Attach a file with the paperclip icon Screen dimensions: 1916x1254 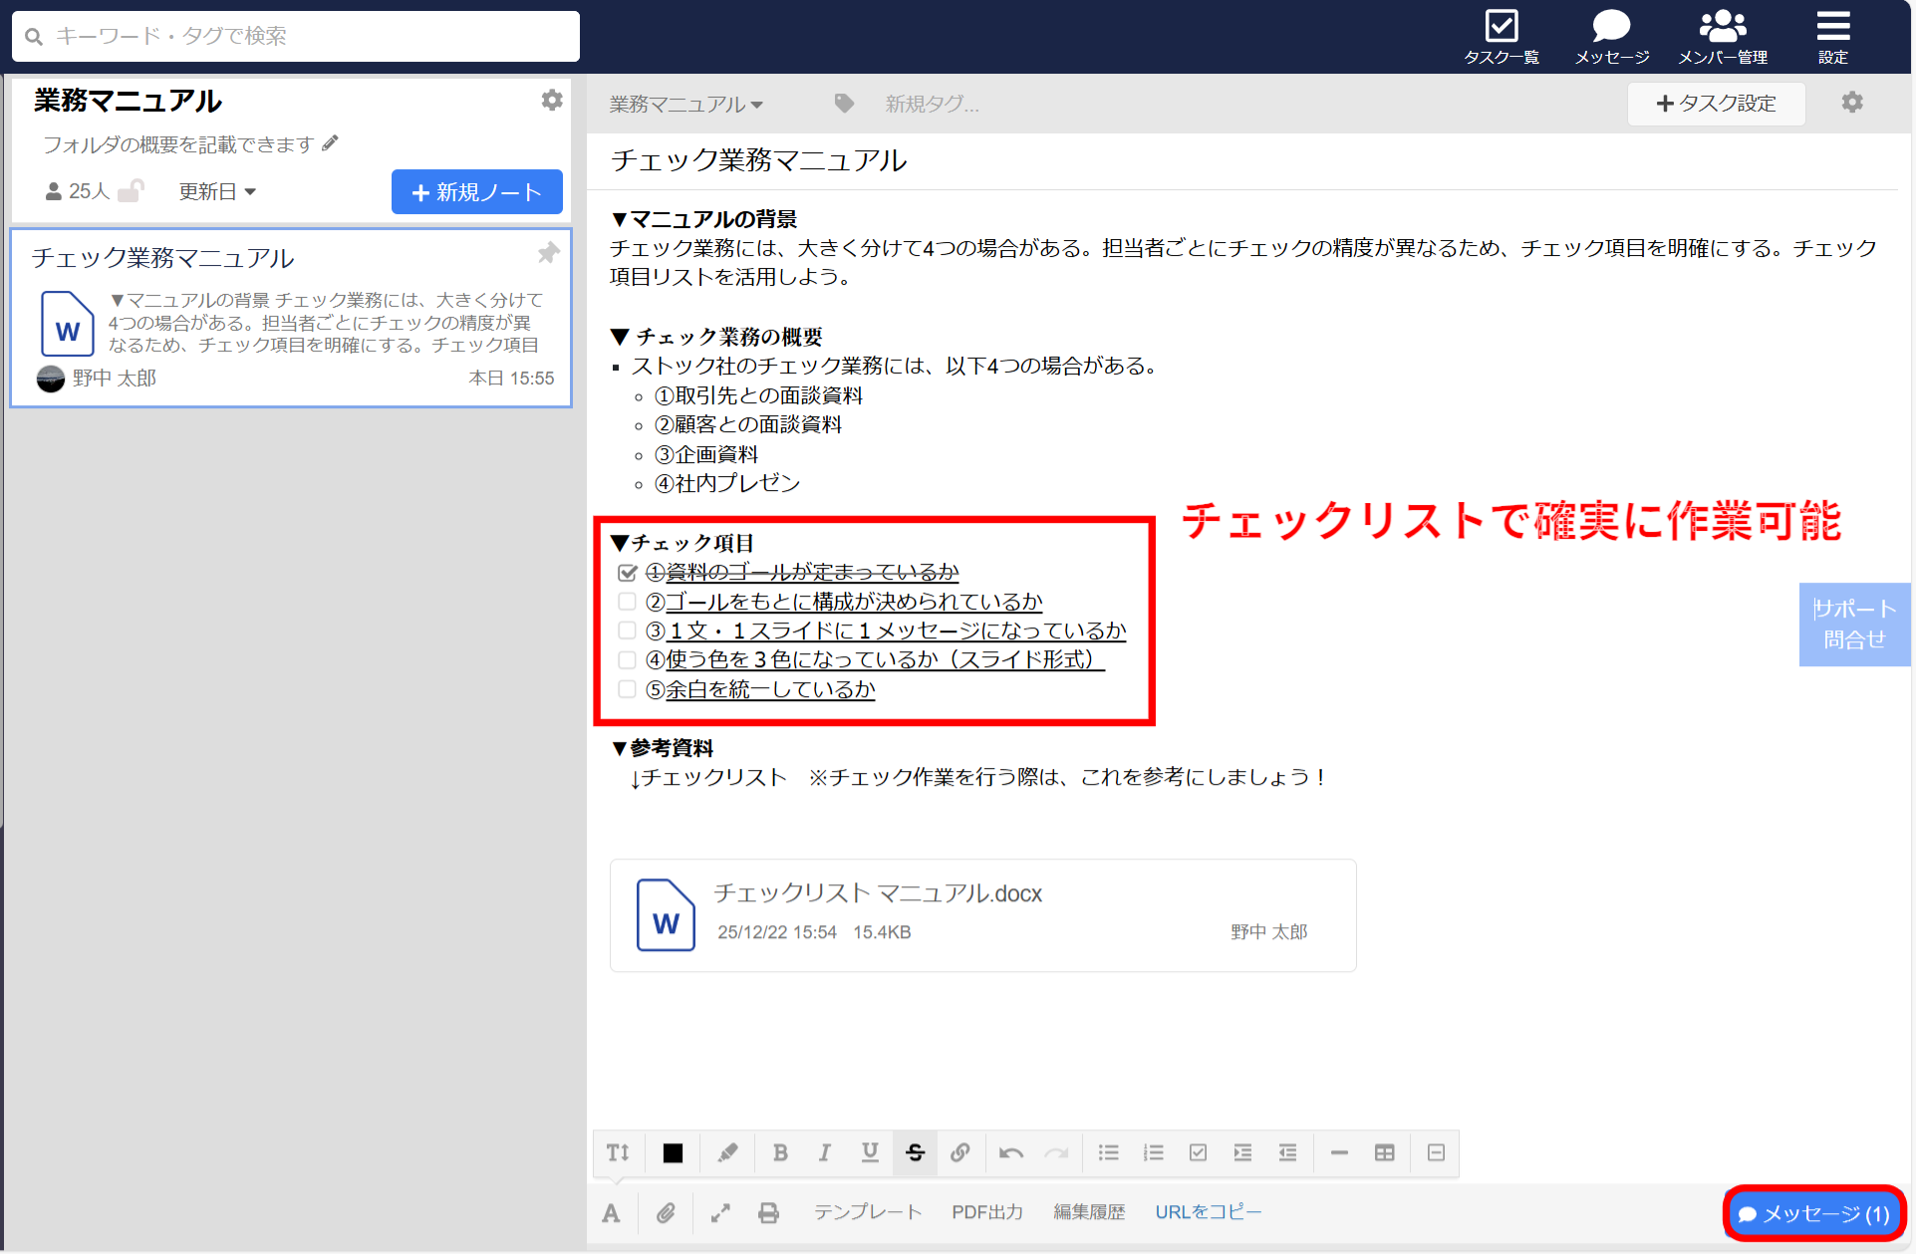pos(666,1212)
